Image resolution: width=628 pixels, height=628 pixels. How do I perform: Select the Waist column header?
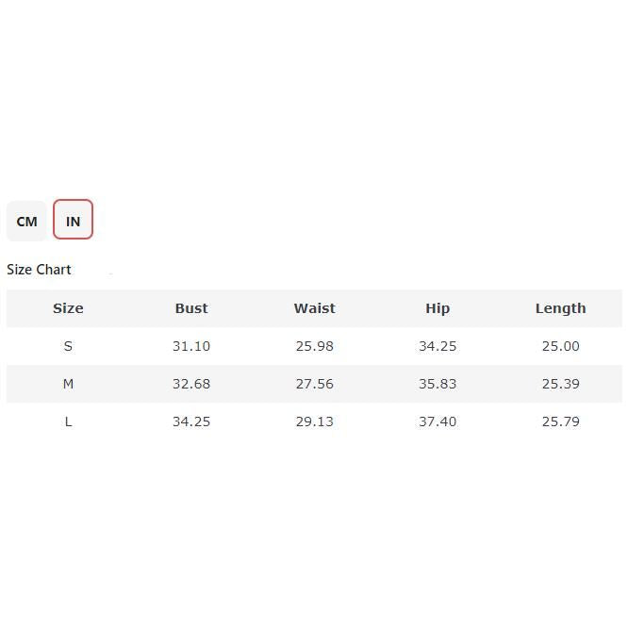coord(314,308)
